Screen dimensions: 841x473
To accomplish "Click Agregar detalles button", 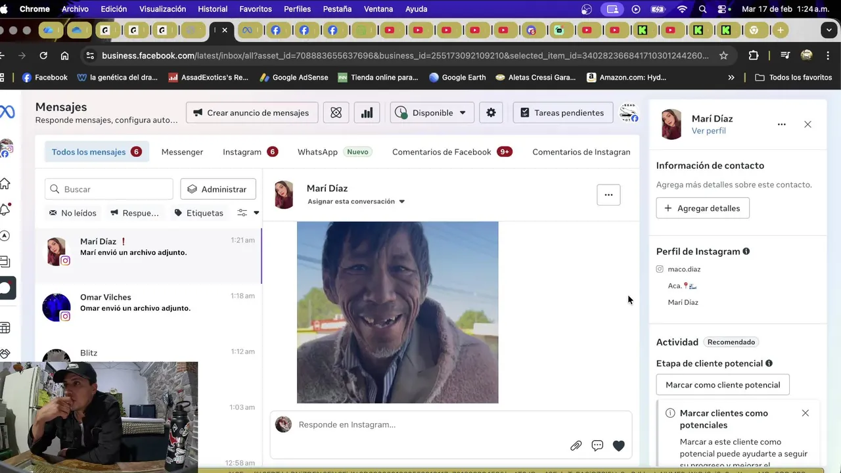I will [702, 208].
